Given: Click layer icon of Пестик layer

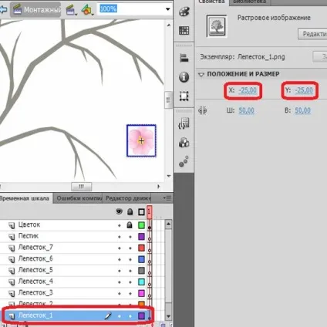Looking at the screenshot, I should pyautogui.click(x=12, y=237).
